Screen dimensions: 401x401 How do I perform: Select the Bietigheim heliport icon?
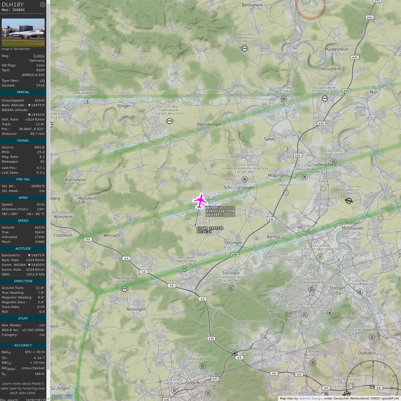click(283, 99)
